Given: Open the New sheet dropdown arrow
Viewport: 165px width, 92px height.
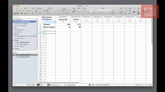Looking at the screenshot, I should pyautogui.click(x=29, y=13).
